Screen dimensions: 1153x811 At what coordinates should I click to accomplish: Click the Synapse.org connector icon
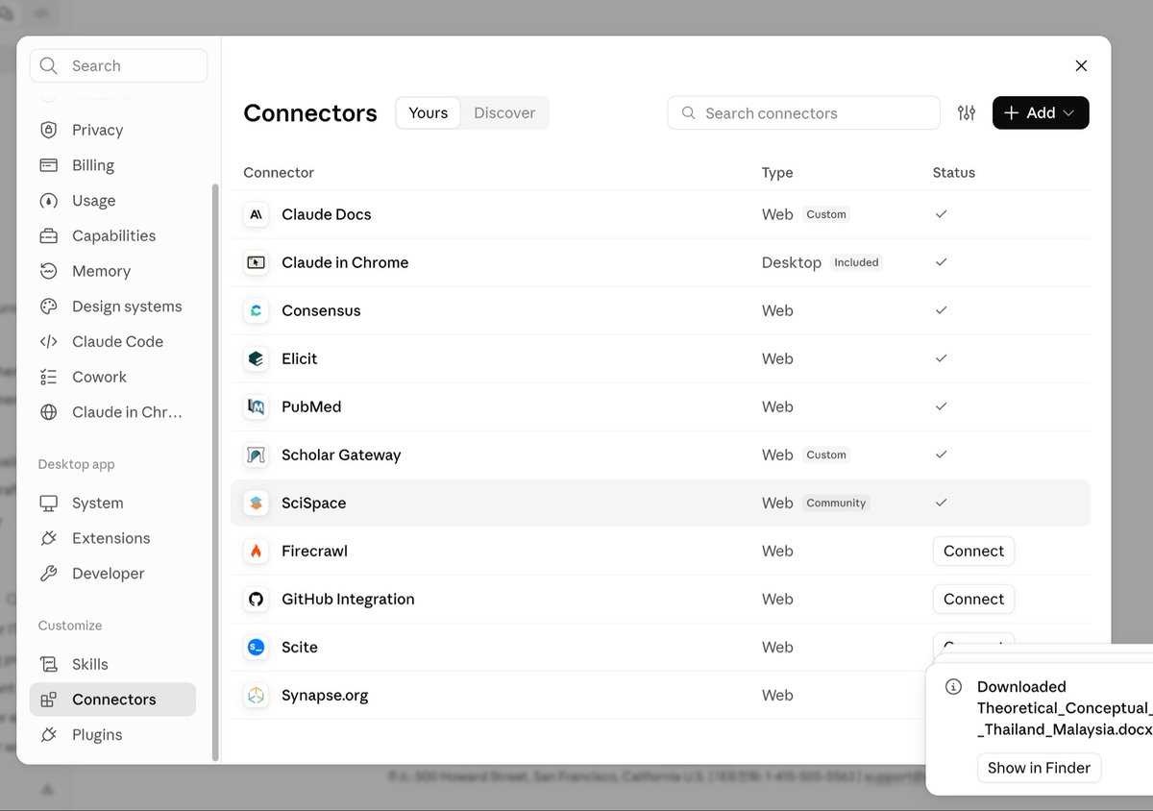tap(256, 695)
